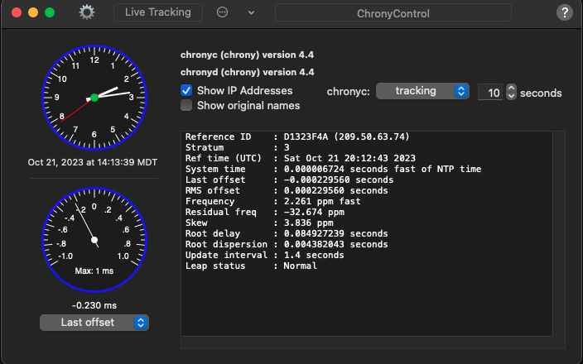This screenshot has width=583, height=364.
Task: Open the ellipsis circle menu
Action: (x=222, y=12)
